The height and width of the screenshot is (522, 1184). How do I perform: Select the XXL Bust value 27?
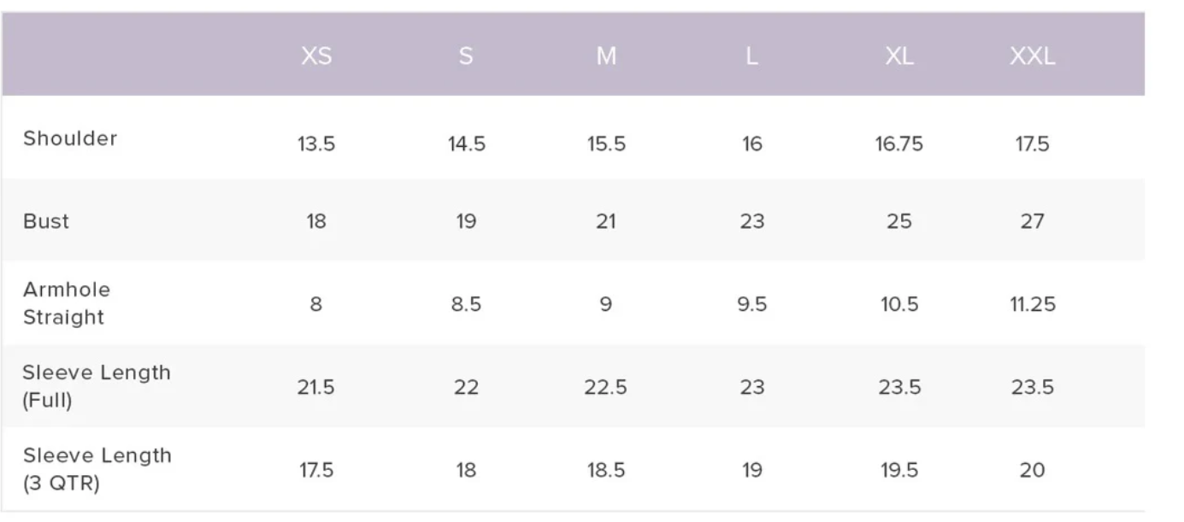(x=1033, y=221)
